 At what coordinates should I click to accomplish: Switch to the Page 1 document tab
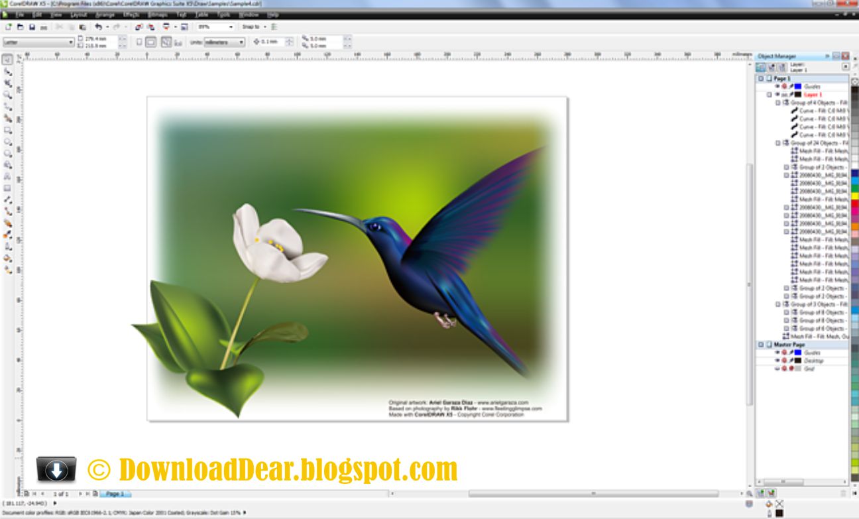[x=115, y=494]
